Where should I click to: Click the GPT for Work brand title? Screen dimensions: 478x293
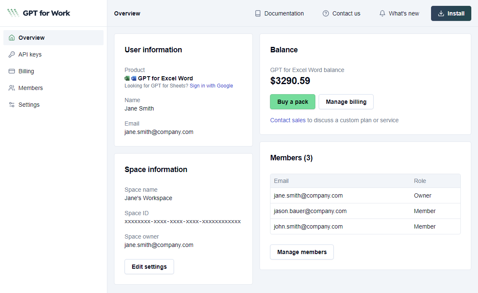[47, 13]
